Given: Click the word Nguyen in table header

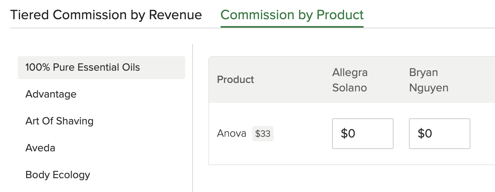Looking at the screenshot, I should tap(429, 88).
